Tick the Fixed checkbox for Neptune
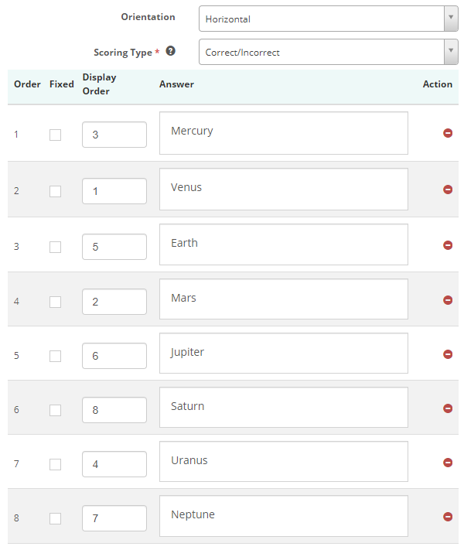 coord(55,518)
